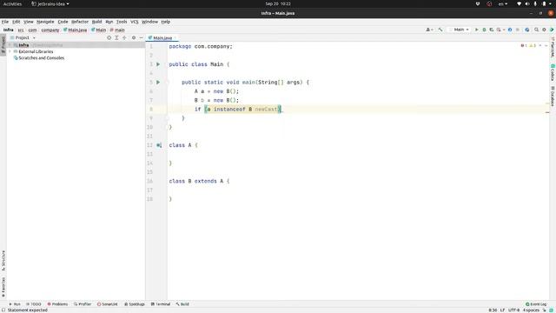Viewport: 556px width, 313px height.
Task: Open the Window menu
Action: click(x=149, y=22)
